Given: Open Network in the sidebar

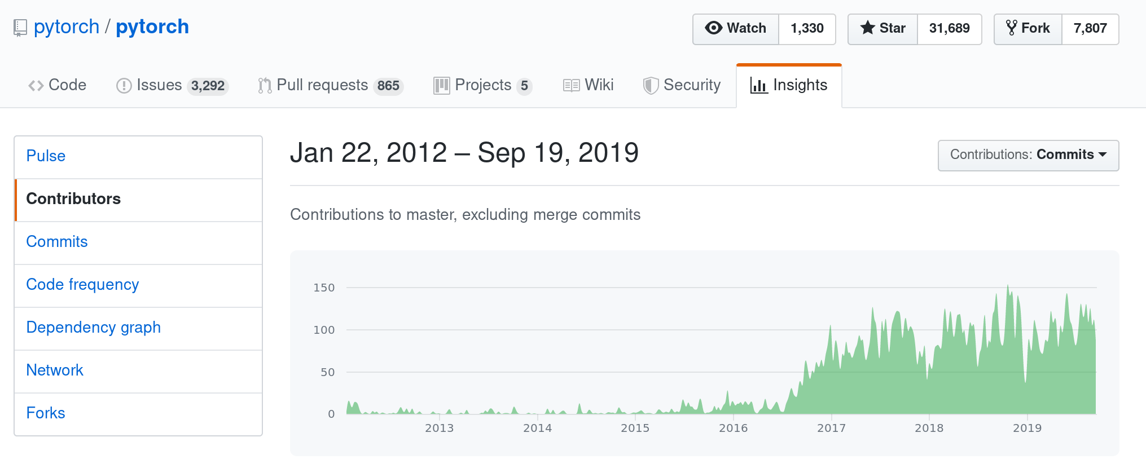Looking at the screenshot, I should 138,370.
